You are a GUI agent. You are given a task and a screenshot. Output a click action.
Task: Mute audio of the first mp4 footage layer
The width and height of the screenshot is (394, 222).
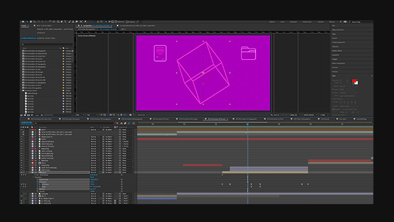(23, 132)
